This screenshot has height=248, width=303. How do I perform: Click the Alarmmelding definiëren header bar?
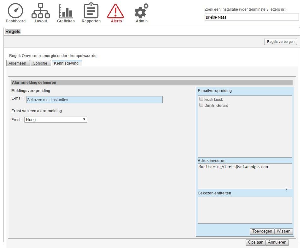tap(152, 83)
